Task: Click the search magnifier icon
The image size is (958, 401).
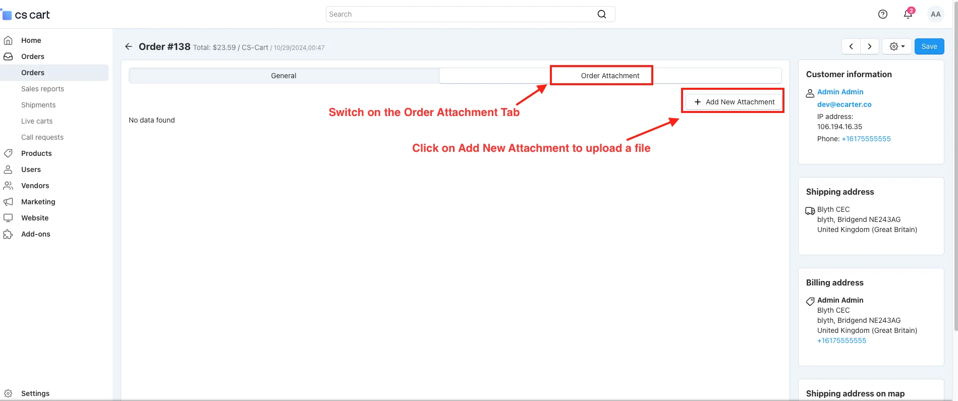Action: click(601, 14)
